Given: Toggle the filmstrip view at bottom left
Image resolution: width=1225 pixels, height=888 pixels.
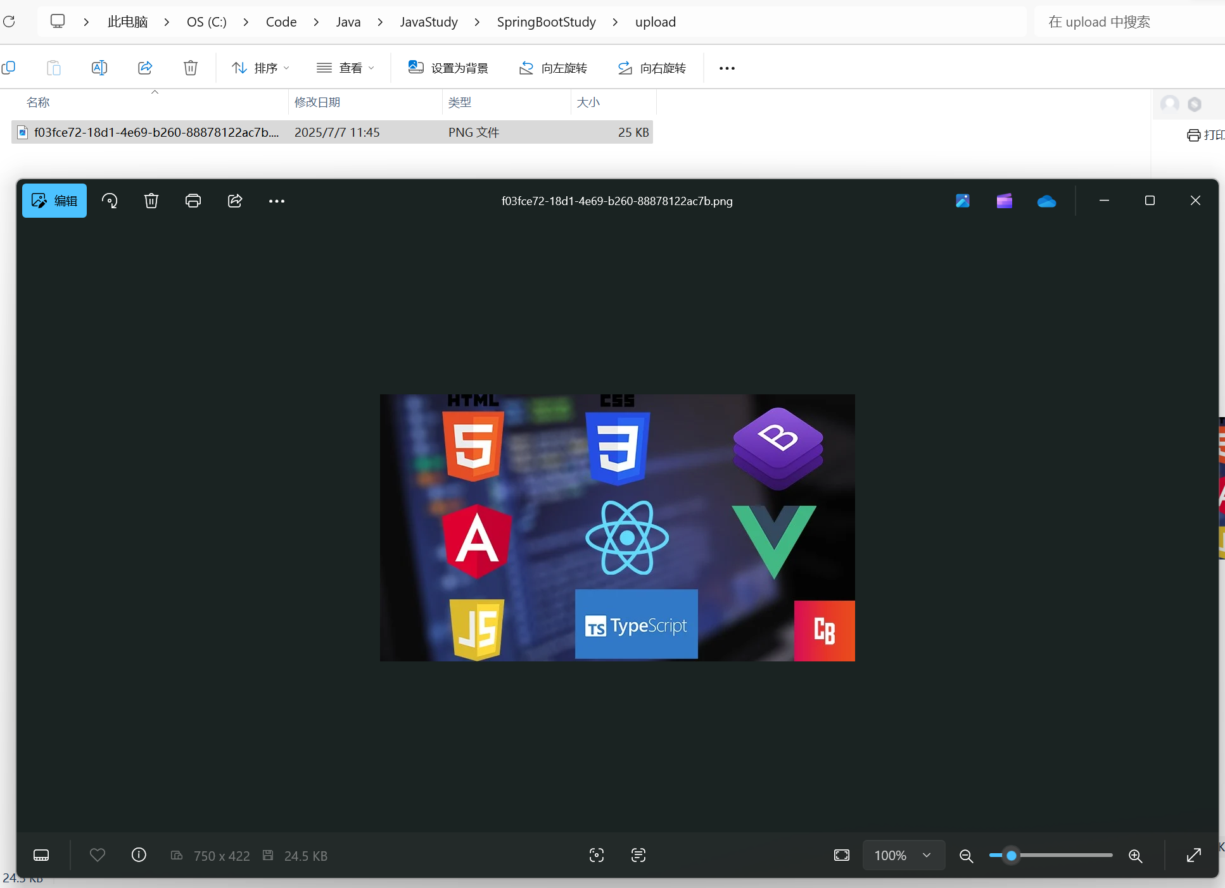Looking at the screenshot, I should (x=41, y=856).
